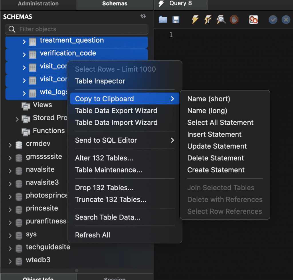The width and height of the screenshot is (293, 280).
Task: Save the current SQL script
Action: tap(176, 20)
